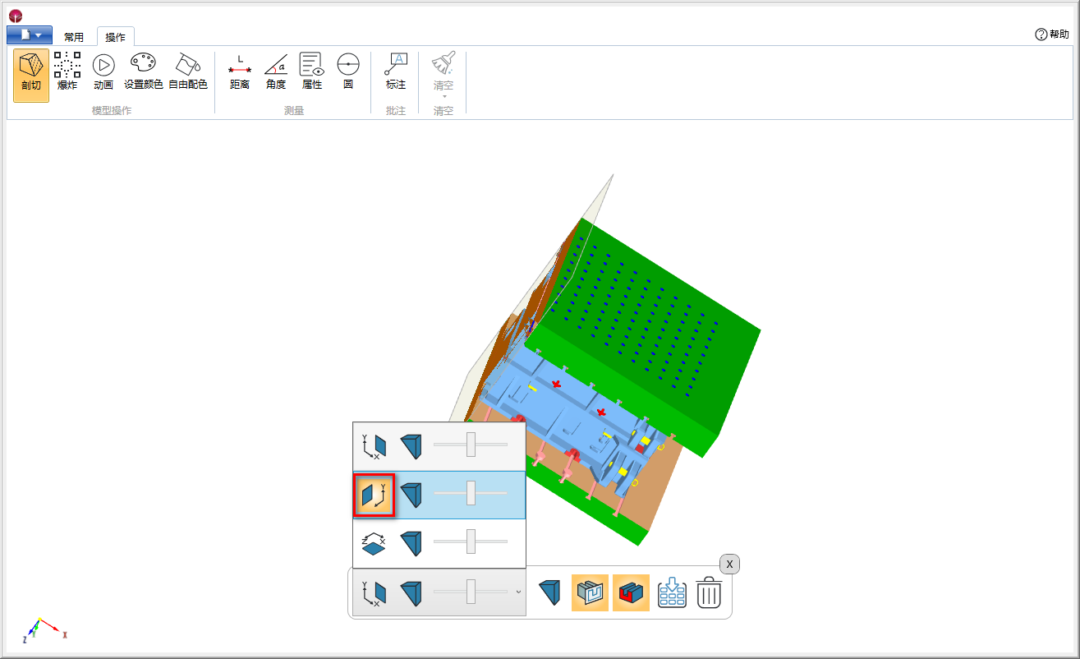
Task: Click the wedge icon in the highlighted YZ row
Action: coord(411,495)
